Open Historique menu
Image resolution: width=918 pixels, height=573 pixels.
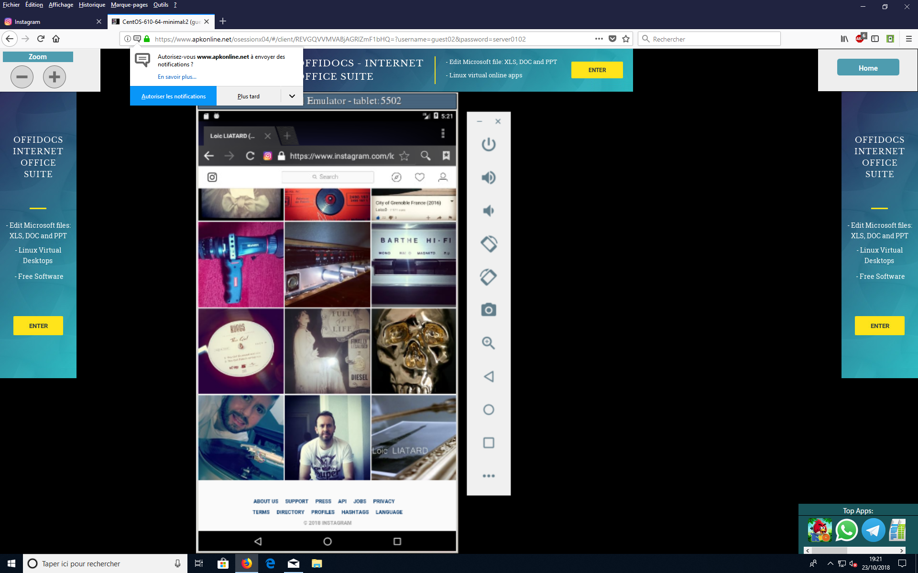tap(92, 5)
